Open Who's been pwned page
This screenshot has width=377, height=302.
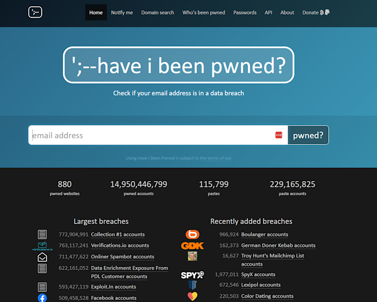coord(204,13)
